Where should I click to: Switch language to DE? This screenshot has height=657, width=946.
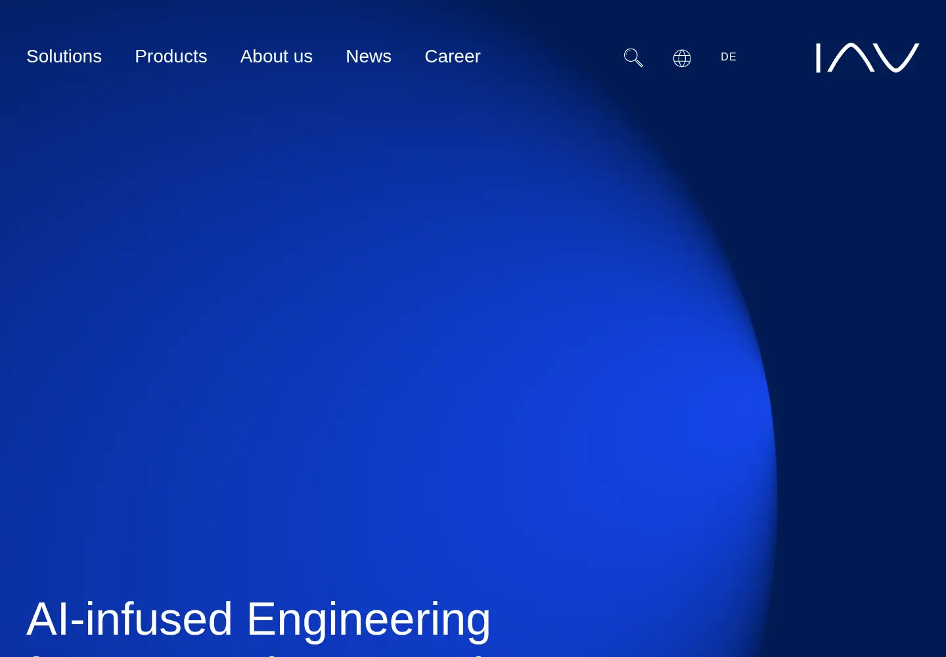[729, 57]
